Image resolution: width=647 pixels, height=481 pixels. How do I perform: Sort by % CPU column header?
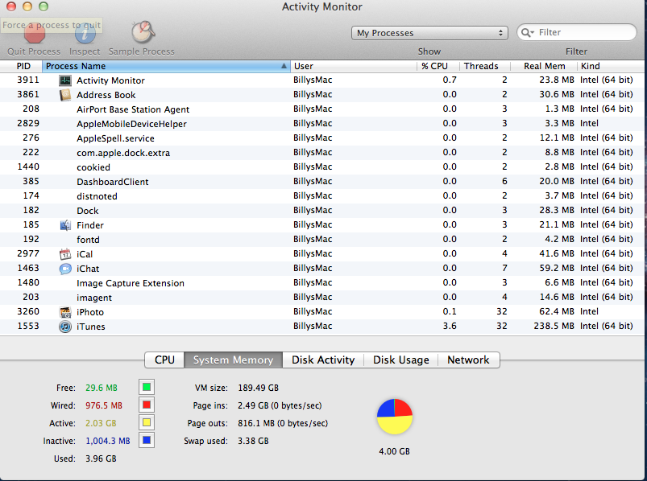[x=438, y=66]
